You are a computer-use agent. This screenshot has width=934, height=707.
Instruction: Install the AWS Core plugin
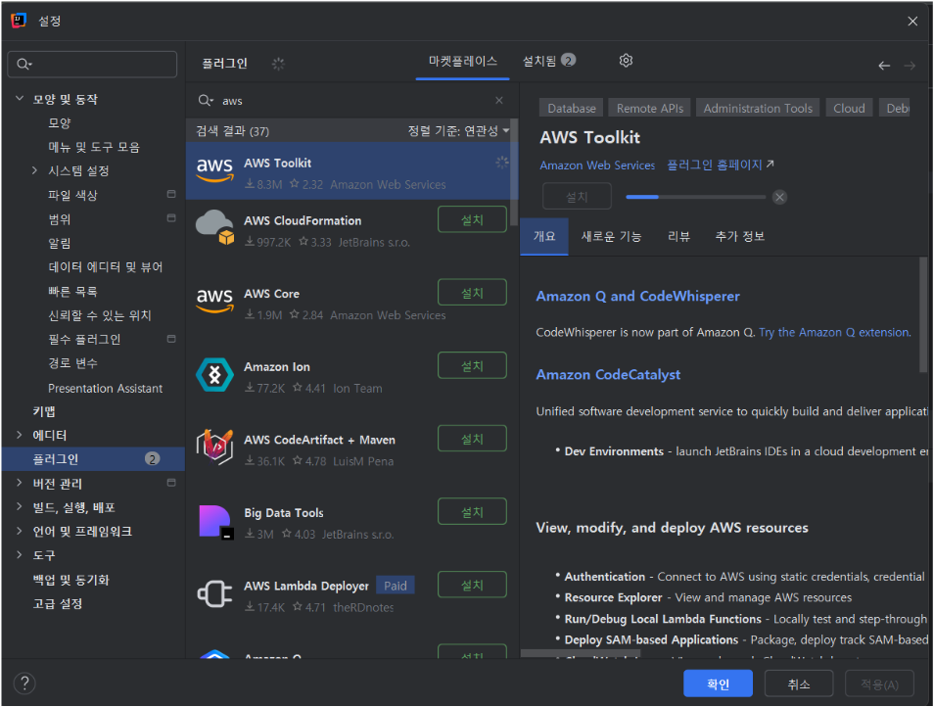click(x=472, y=293)
